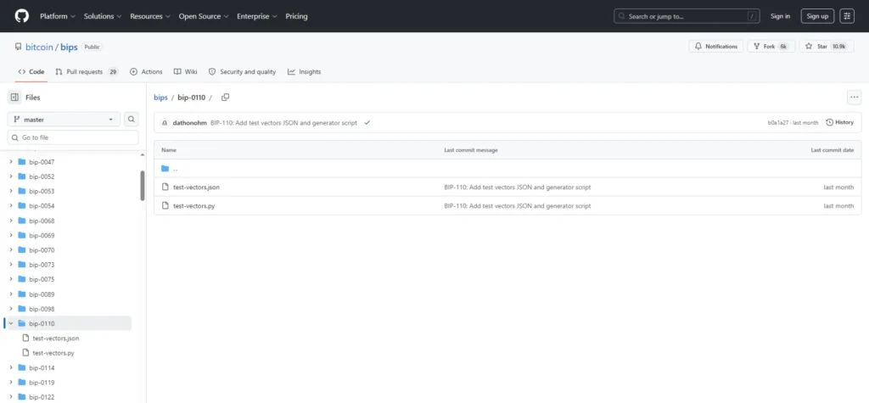Image resolution: width=869 pixels, height=403 pixels.
Task: Open the dathonohm author link
Action: (191, 122)
